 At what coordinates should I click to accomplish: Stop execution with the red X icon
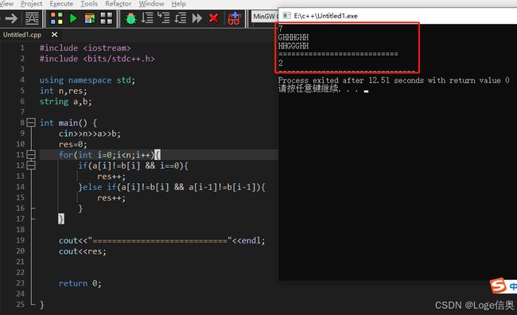[214, 18]
